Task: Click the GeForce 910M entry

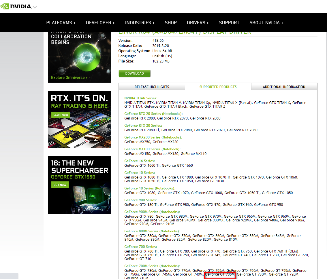Action: (x=162, y=224)
